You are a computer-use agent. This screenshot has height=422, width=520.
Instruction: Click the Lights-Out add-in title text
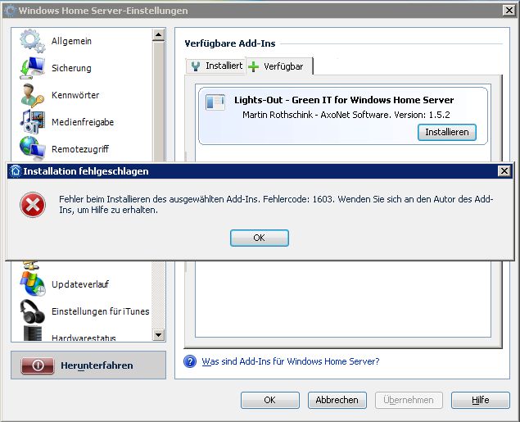(344, 100)
